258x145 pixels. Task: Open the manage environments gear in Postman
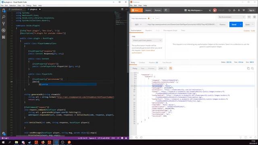pos(254,17)
